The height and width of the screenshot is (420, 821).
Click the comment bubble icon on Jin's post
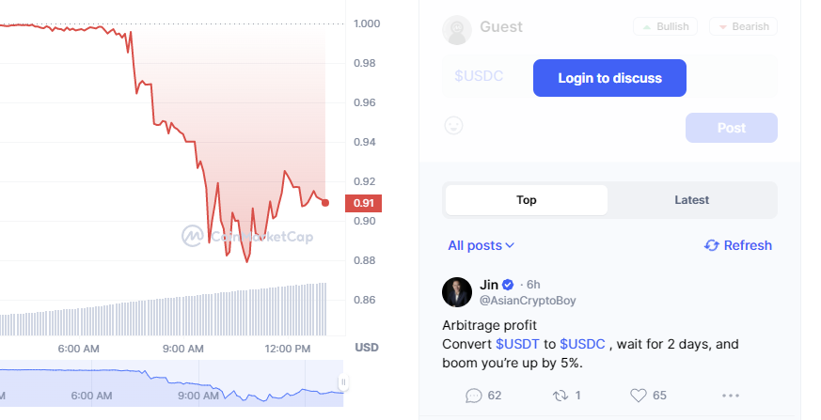pyautogui.click(x=474, y=396)
